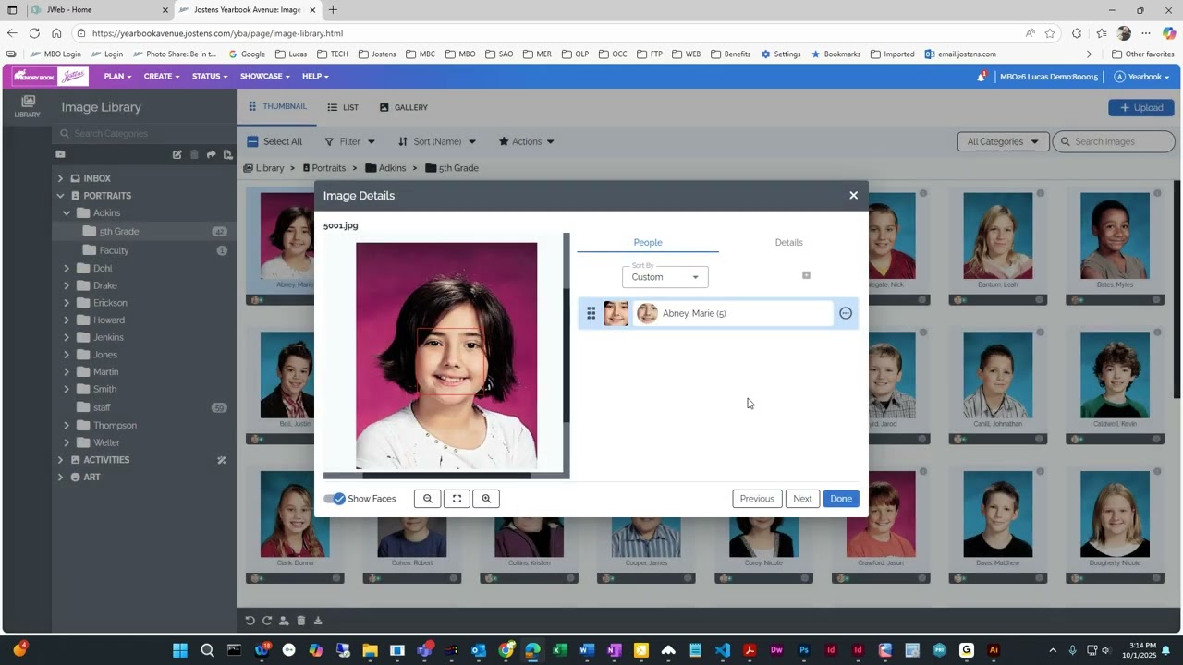The image size is (1183, 665).
Task: Open options for Abney, Marie
Action: (845, 313)
